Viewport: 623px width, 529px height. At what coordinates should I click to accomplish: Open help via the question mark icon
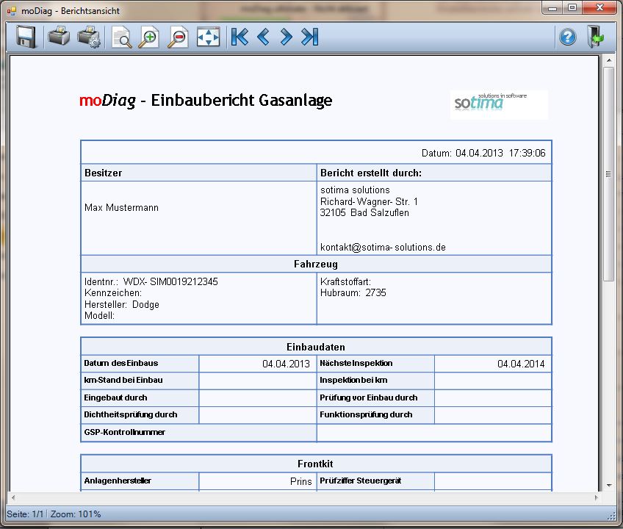click(568, 37)
